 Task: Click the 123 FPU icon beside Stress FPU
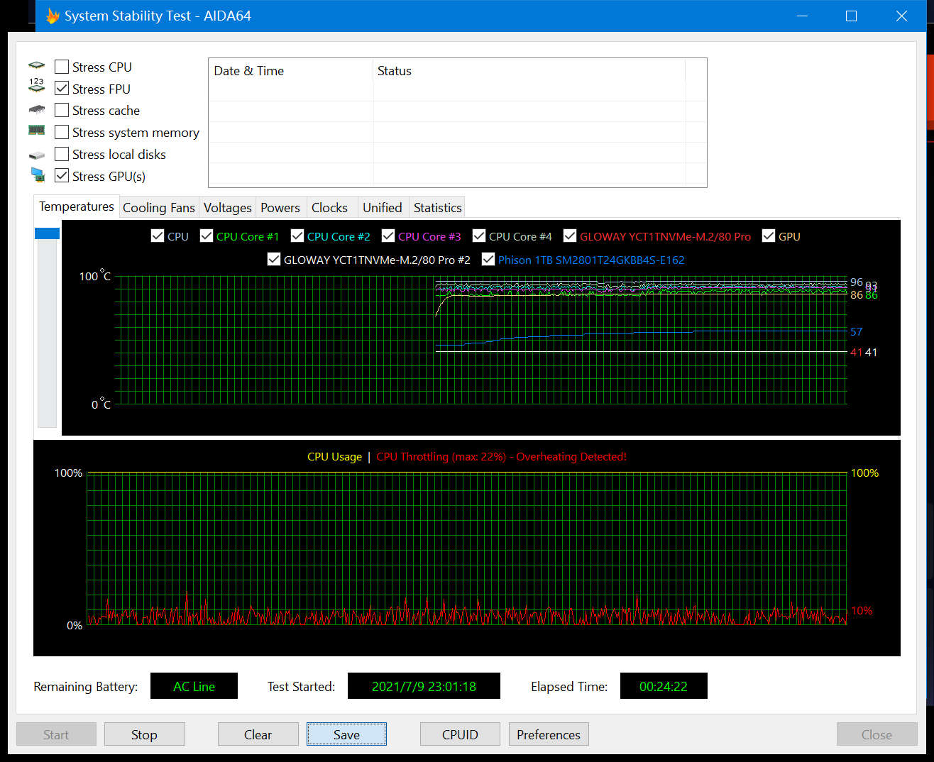click(x=36, y=86)
